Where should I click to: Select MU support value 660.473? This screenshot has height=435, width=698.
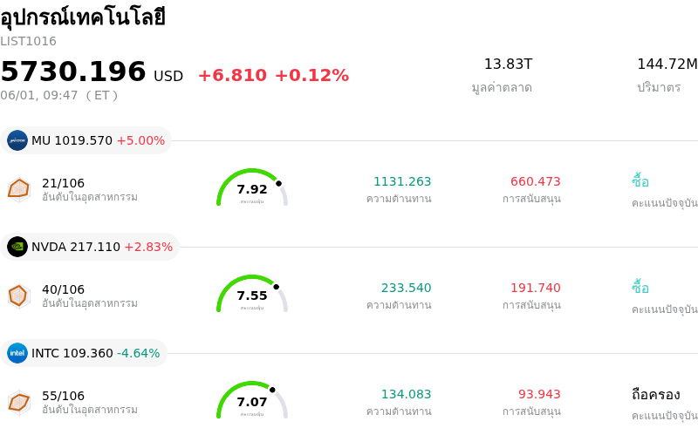point(535,181)
